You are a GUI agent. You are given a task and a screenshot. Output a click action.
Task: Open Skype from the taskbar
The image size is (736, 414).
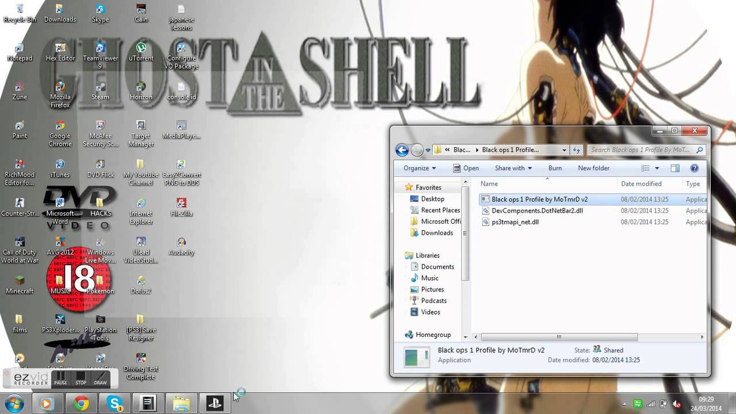(114, 404)
